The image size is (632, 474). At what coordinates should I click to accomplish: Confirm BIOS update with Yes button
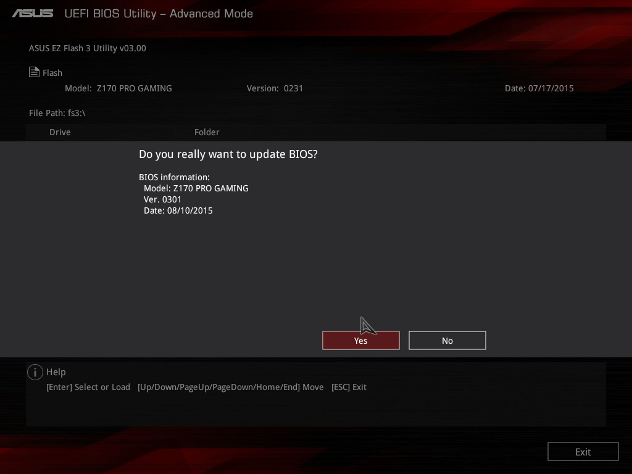(360, 341)
